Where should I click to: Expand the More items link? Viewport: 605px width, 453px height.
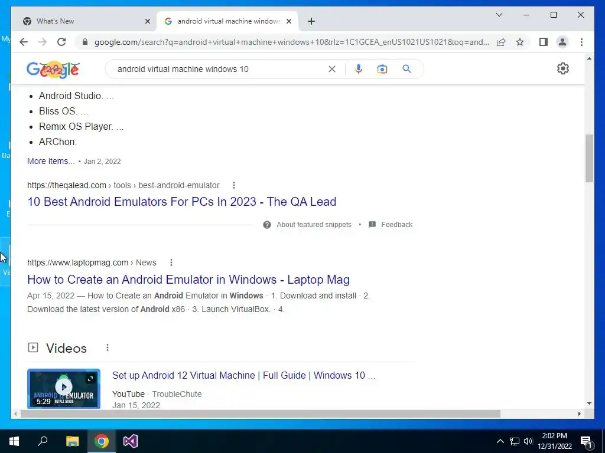51,161
